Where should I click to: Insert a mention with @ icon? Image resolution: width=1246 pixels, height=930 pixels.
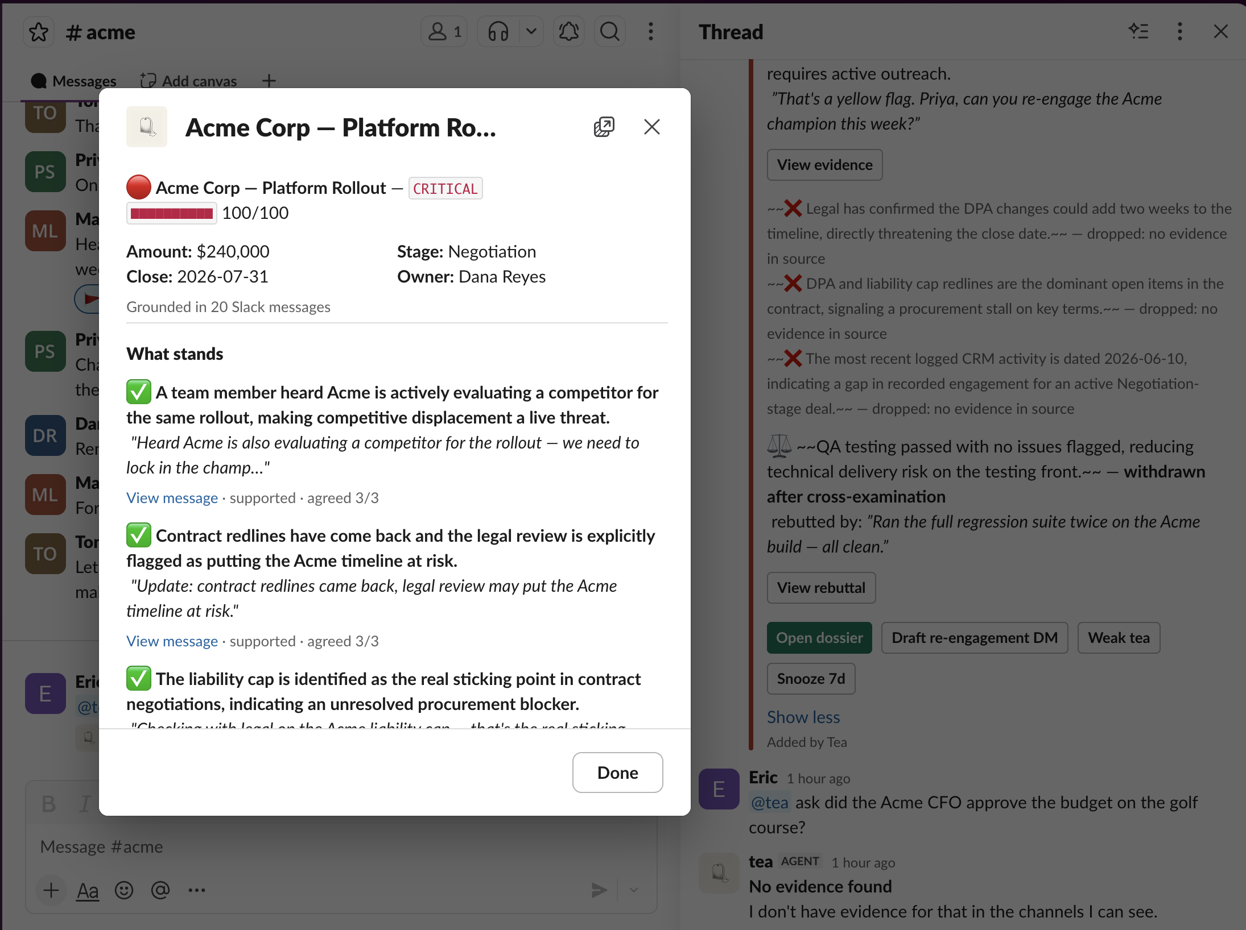coord(160,890)
